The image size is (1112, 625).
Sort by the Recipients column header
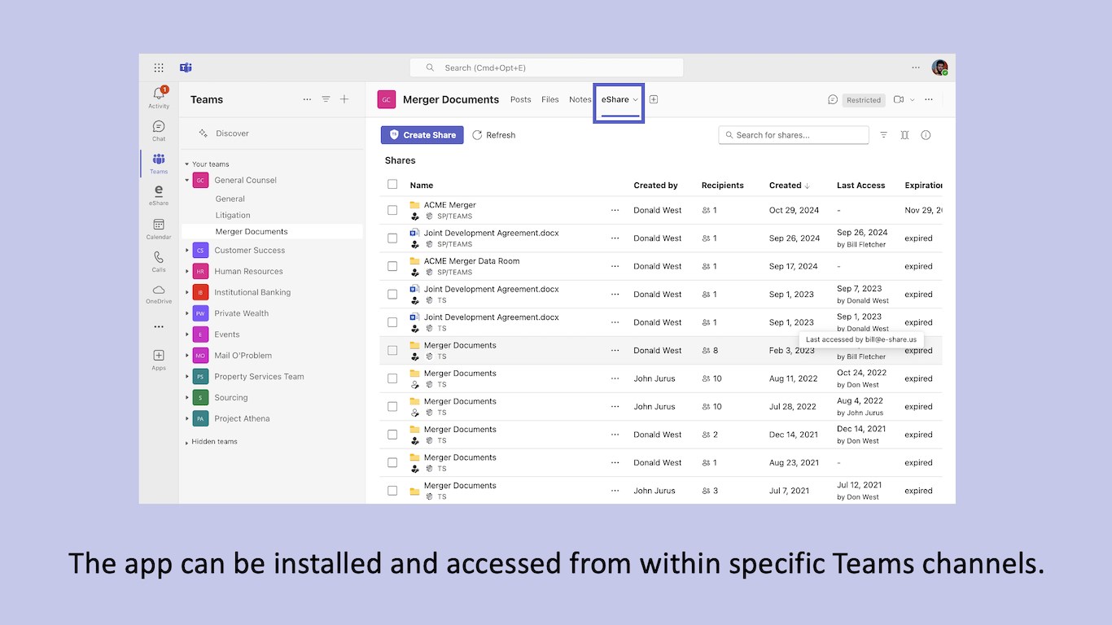tap(723, 186)
